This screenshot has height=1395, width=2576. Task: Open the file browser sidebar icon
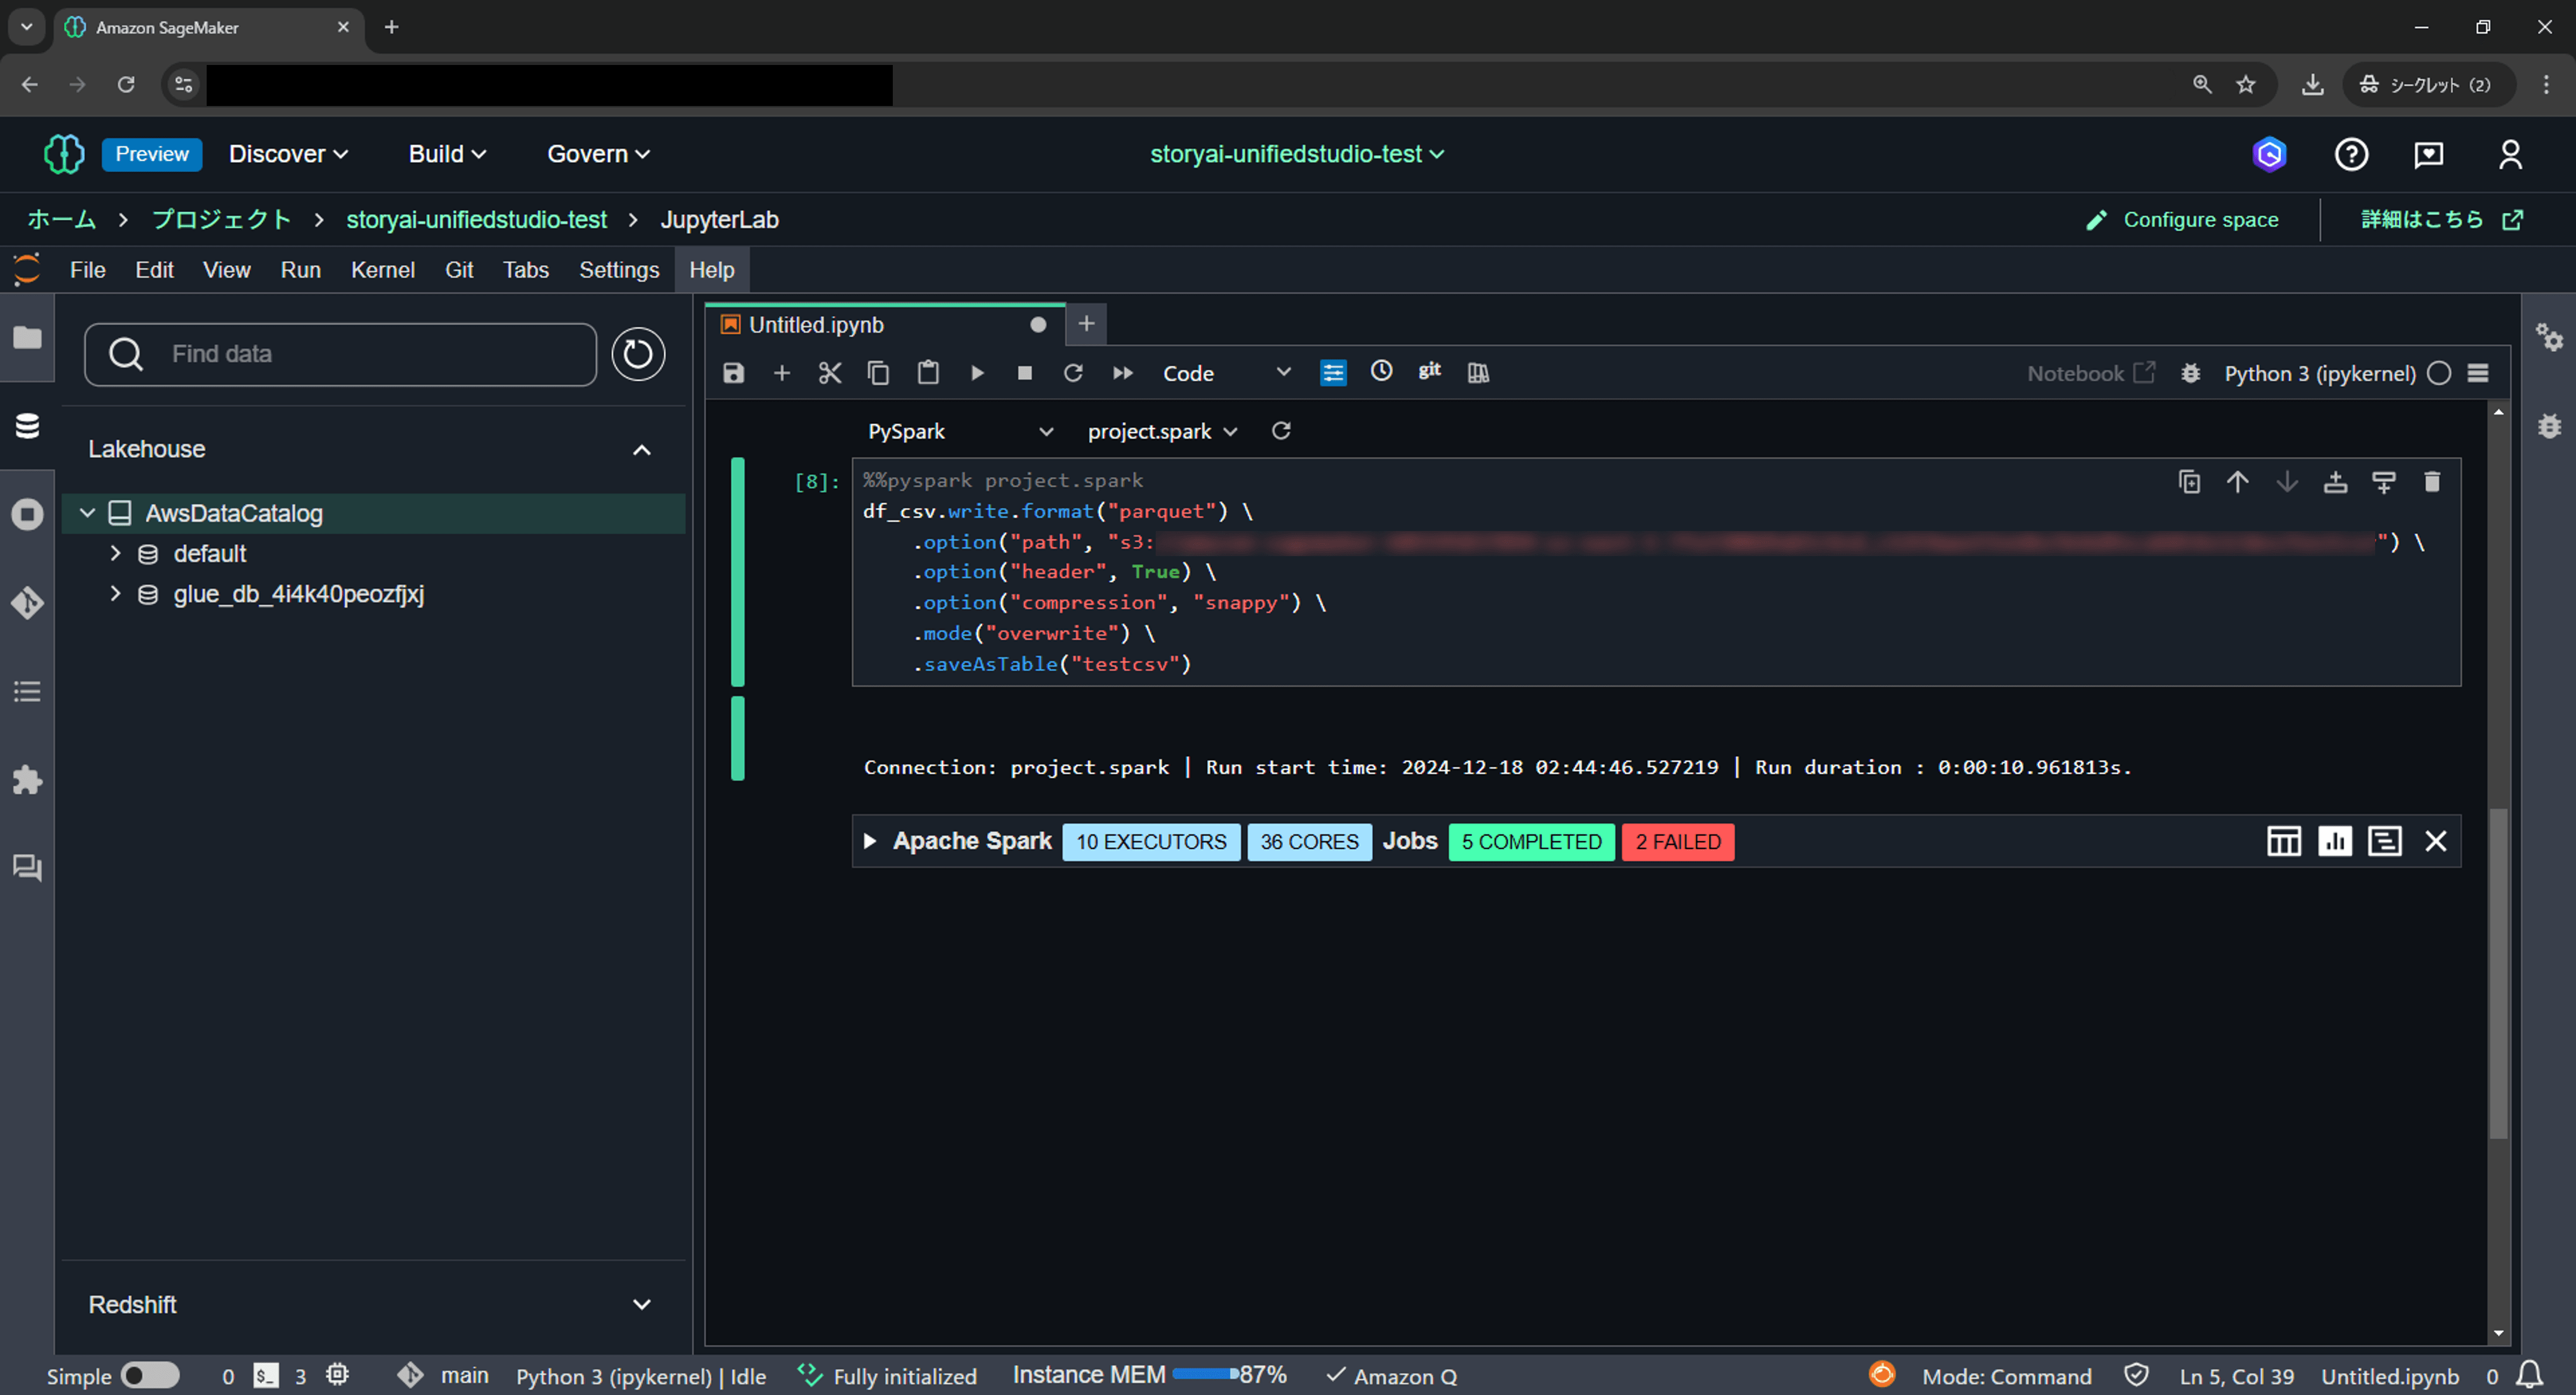pyautogui.click(x=27, y=338)
